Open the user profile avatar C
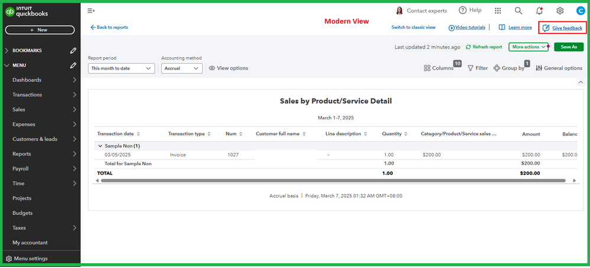This screenshot has height=268, width=590. pos(580,11)
